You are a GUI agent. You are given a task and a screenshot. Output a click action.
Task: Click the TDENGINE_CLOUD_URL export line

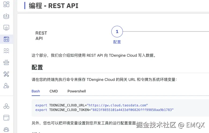pyautogui.click(x=91, y=105)
